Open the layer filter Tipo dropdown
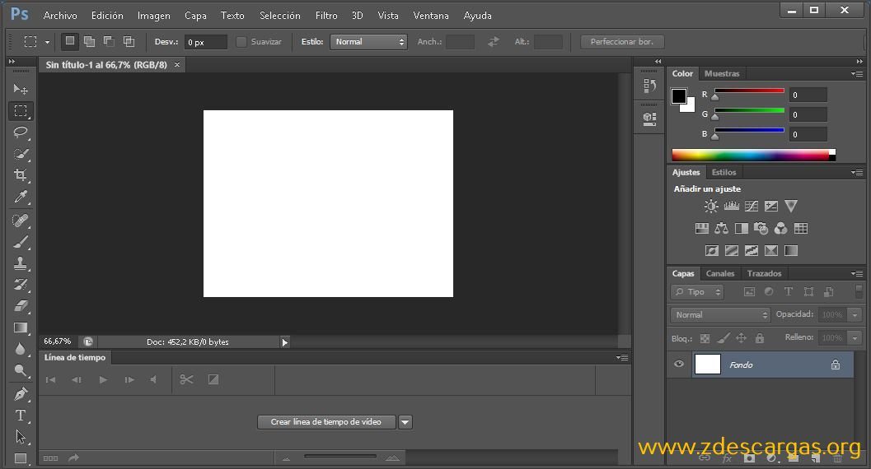Image resolution: width=871 pixels, height=469 pixels. coord(697,291)
